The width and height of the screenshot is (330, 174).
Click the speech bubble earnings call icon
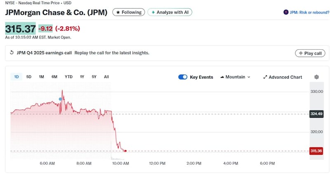[x=11, y=53]
